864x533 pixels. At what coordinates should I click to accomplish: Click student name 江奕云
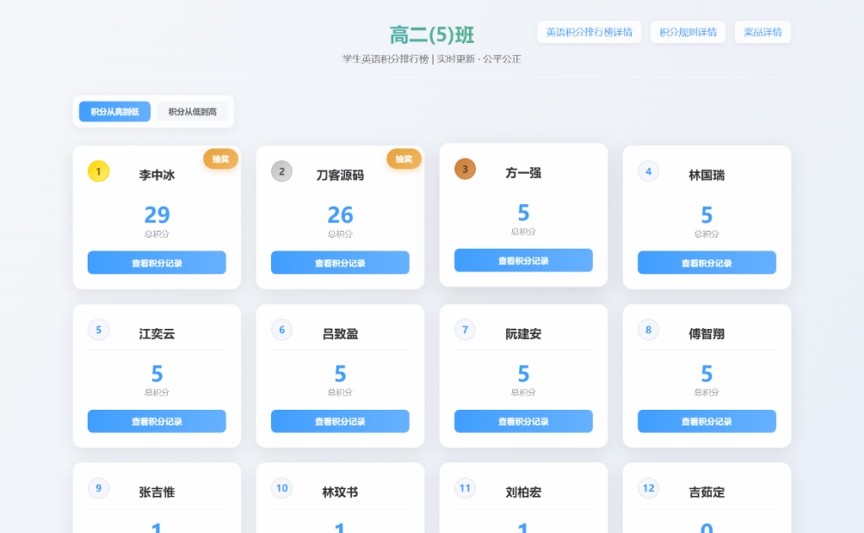point(156,334)
